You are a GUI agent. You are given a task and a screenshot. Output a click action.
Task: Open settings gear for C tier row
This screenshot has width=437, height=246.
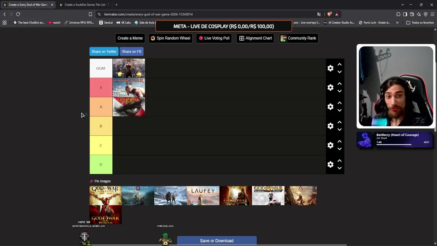click(330, 145)
